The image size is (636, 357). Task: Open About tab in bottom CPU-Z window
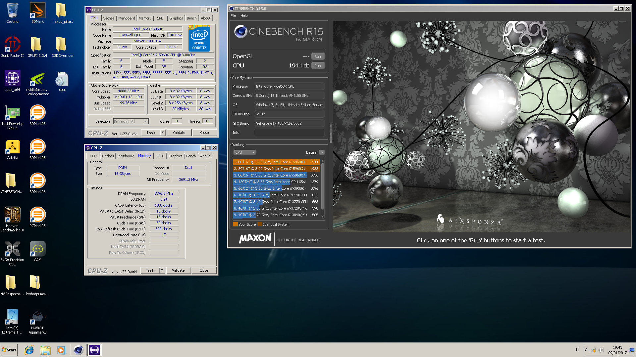205,156
